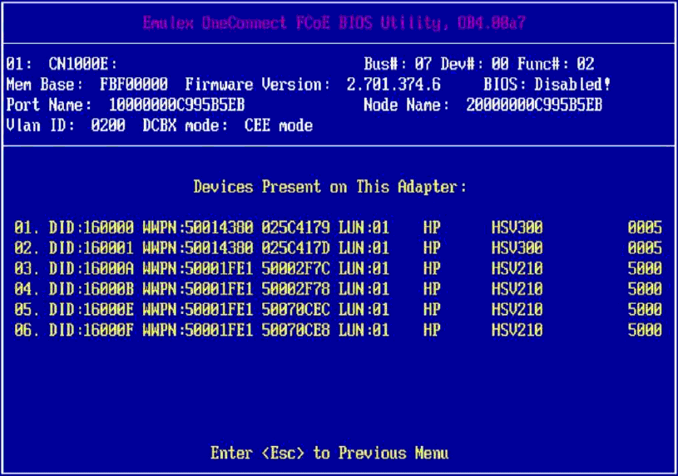Click the adapter label '01: CN1000E:'

[62, 64]
